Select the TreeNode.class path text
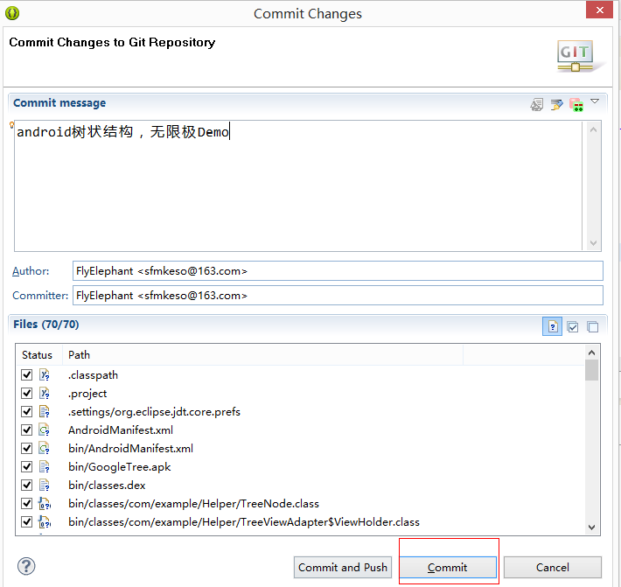The image size is (621, 587). (193, 504)
